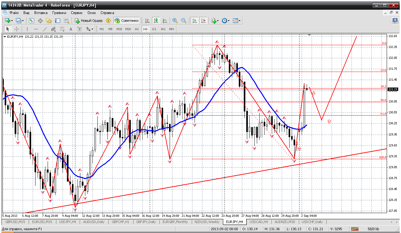401x233 pixels.
Task: Set timeframe to MN
Action: click(171, 29)
